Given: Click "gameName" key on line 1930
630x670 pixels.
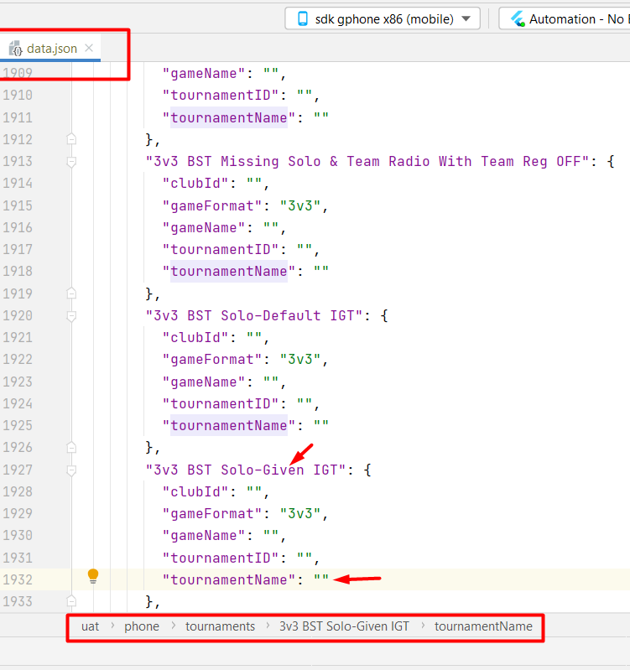Looking at the screenshot, I should (204, 535).
